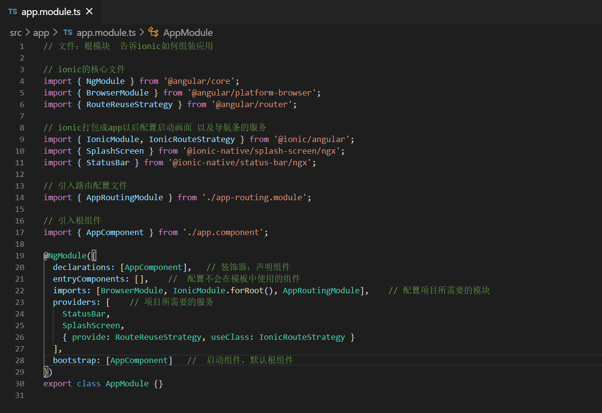Click AppRoutingModule in the line 14 import

(x=124, y=197)
